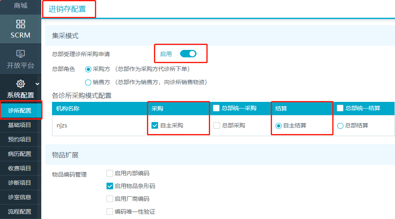Click the 系统配置 gear icon
Viewport: 395px width, 219px height.
(x=20, y=84)
